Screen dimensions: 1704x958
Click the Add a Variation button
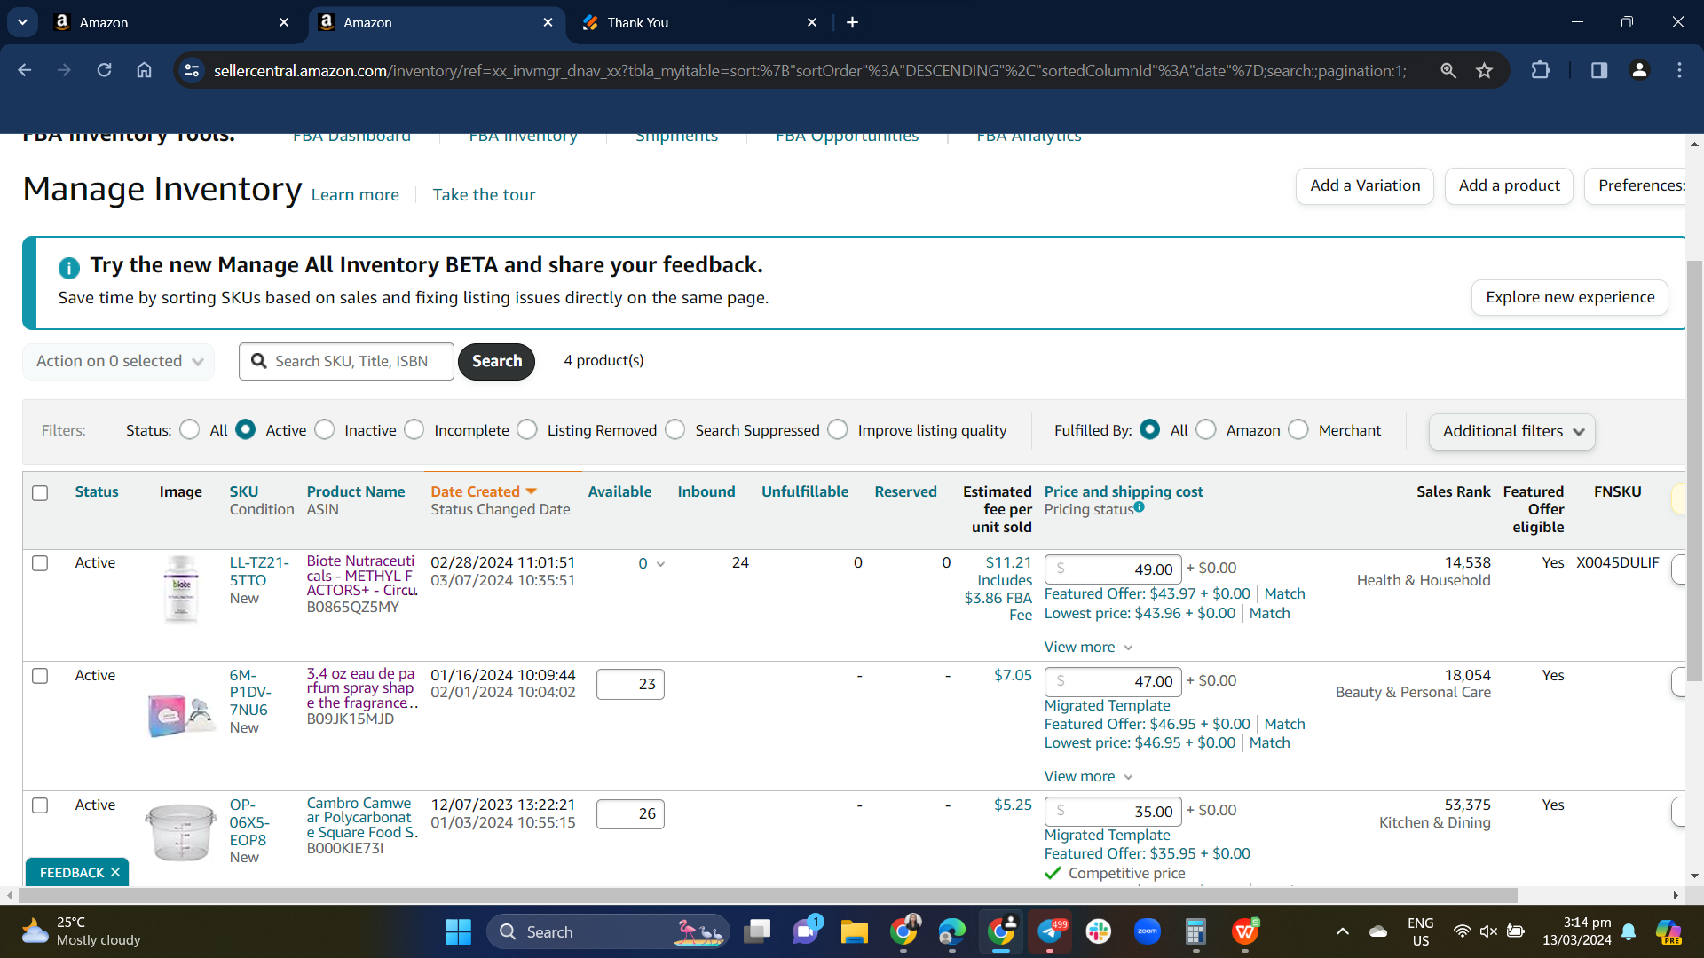pyautogui.click(x=1365, y=186)
